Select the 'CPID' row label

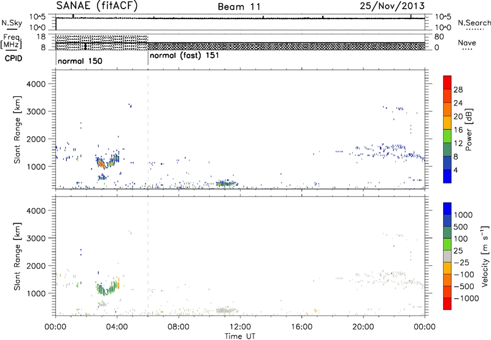[x=14, y=58]
